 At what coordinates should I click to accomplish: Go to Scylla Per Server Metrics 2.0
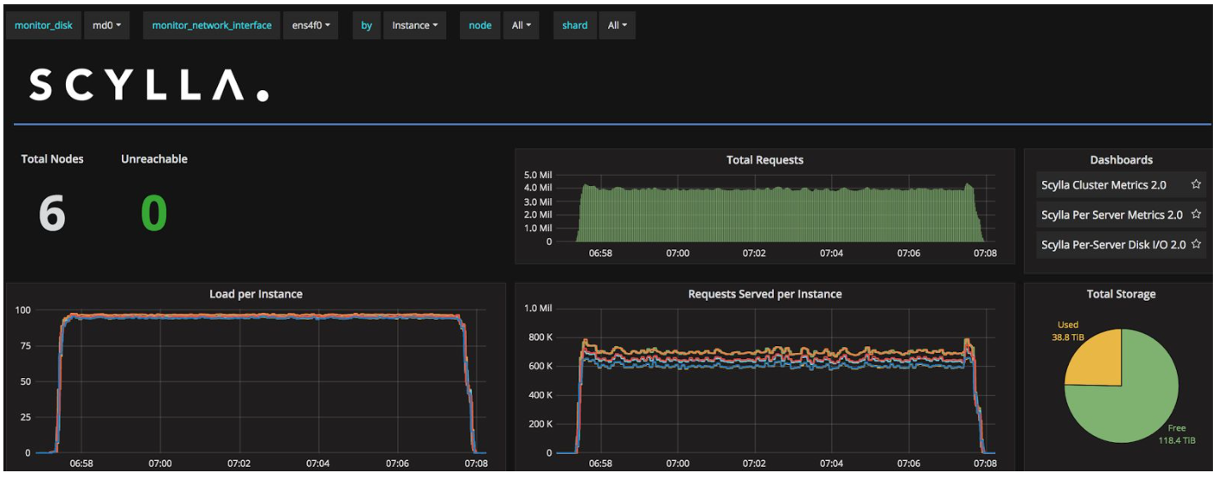(1112, 215)
